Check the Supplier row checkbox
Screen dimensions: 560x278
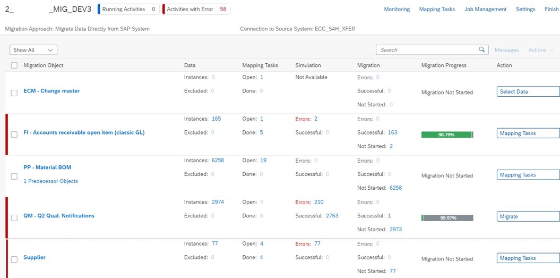(14, 259)
